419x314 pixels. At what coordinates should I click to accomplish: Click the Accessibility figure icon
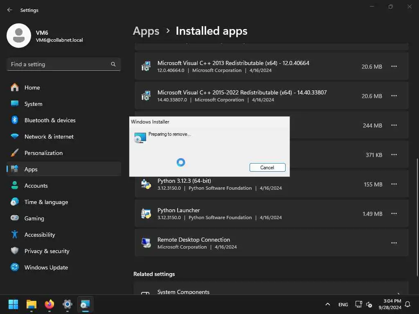click(15, 234)
